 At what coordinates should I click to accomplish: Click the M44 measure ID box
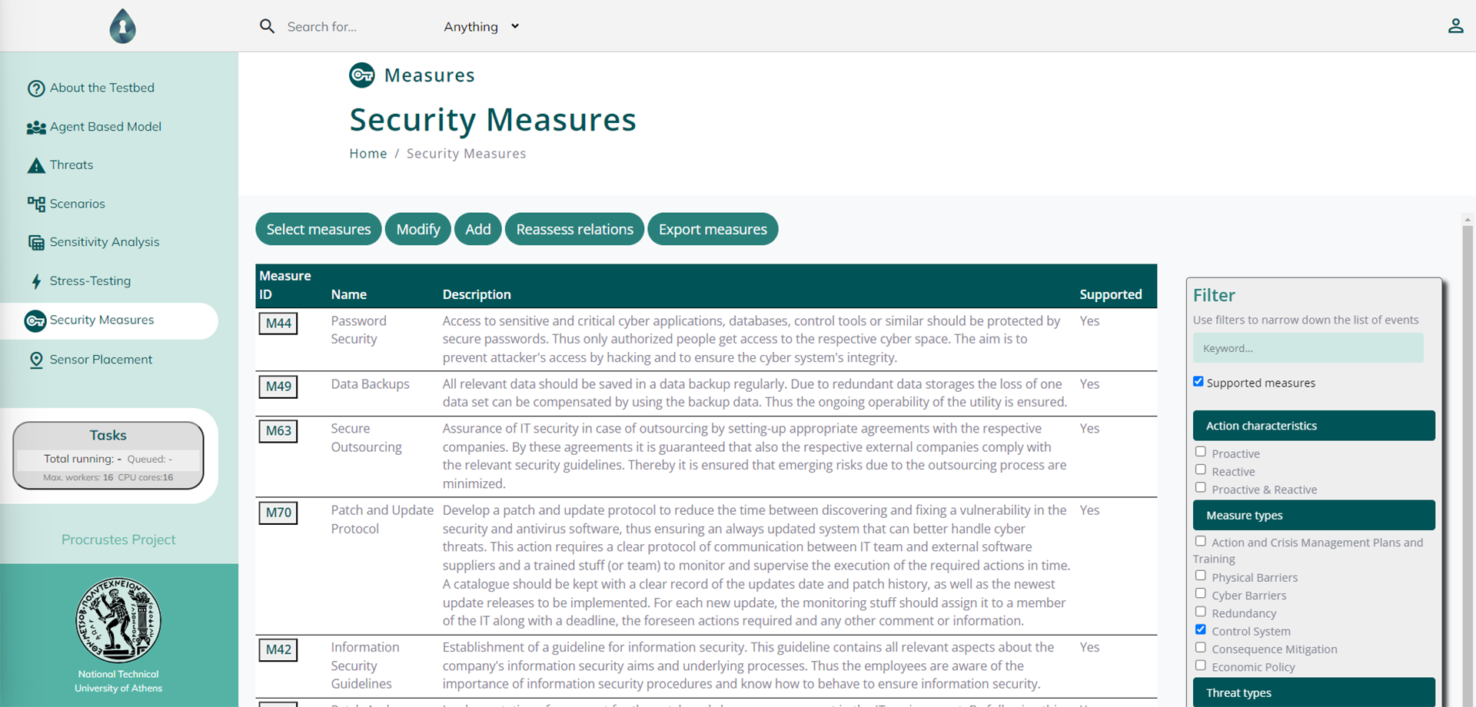pyautogui.click(x=278, y=324)
